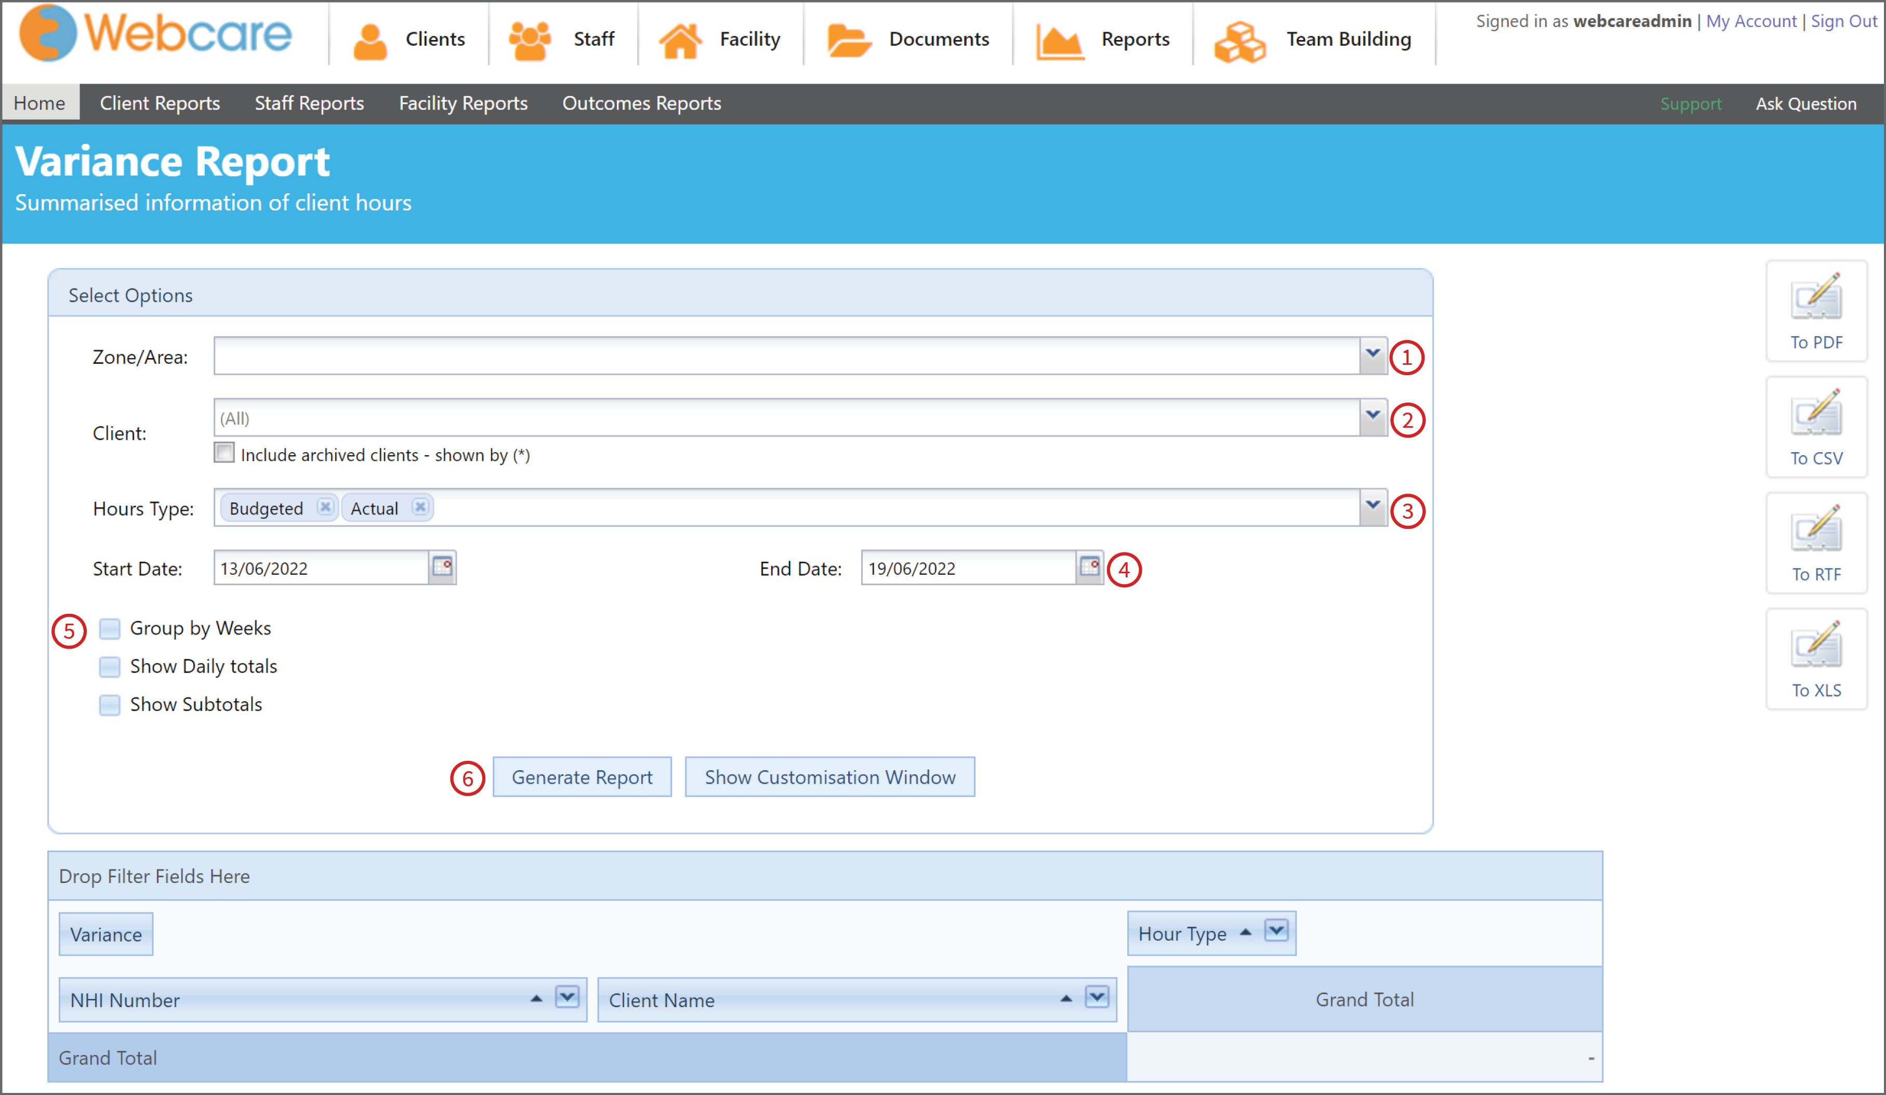Screen dimensions: 1886x1095
Task: Export the report using To CSV icon
Action: [1816, 427]
